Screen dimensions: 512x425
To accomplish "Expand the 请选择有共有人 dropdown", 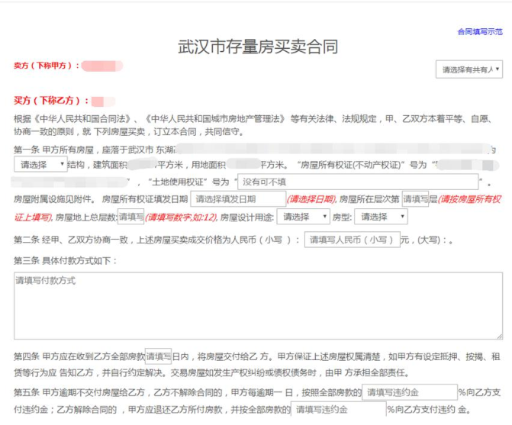I will [469, 69].
